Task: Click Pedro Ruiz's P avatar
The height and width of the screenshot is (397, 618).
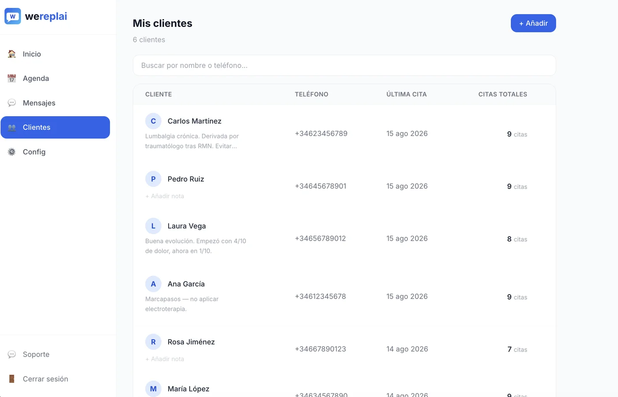Action: coord(153,179)
